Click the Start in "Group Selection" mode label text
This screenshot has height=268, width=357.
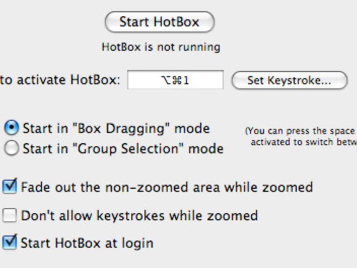coord(123,149)
